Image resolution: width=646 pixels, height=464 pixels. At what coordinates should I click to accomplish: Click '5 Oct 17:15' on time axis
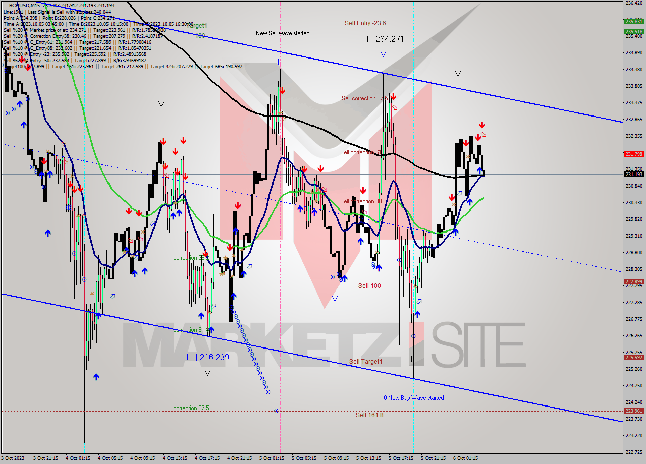(x=401, y=458)
